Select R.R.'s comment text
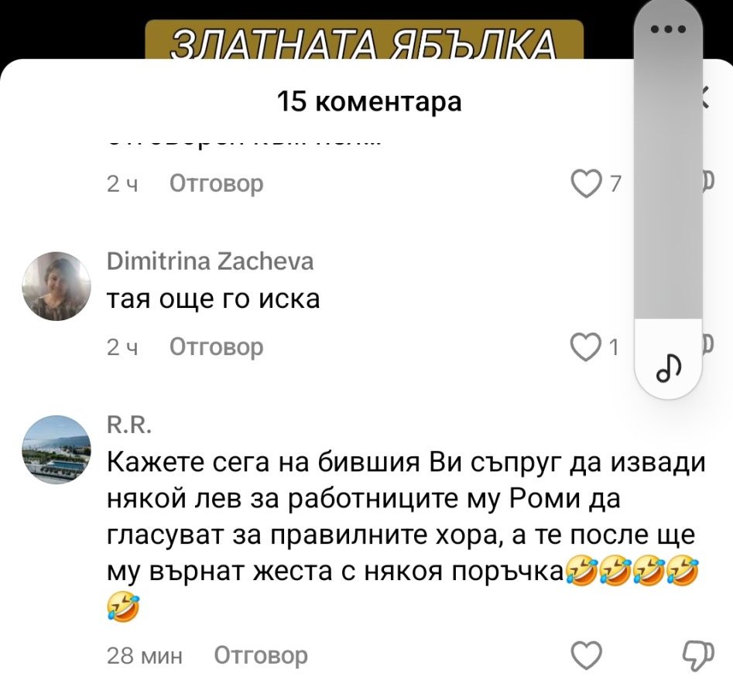The height and width of the screenshot is (683, 733). coord(406,534)
